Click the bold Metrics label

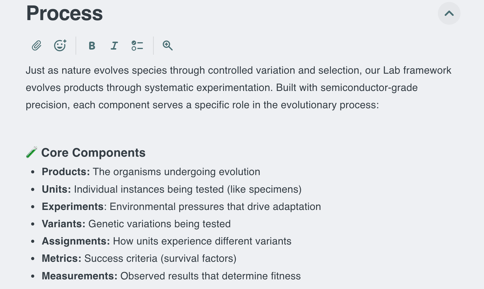coord(61,258)
